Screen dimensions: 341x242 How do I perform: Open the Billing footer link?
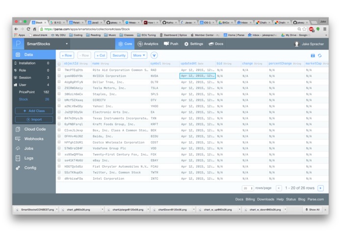coord(250,199)
